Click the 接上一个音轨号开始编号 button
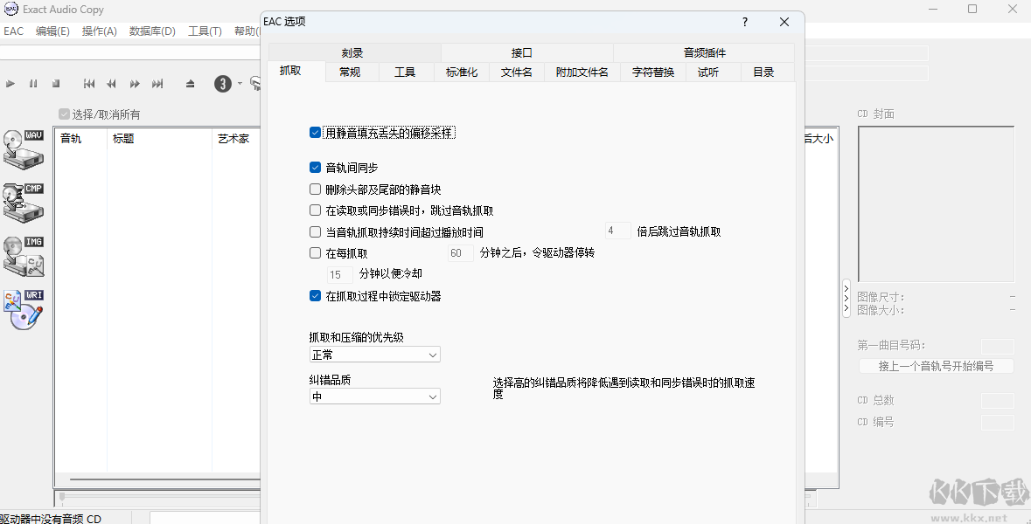This screenshot has width=1031, height=524. click(x=936, y=365)
